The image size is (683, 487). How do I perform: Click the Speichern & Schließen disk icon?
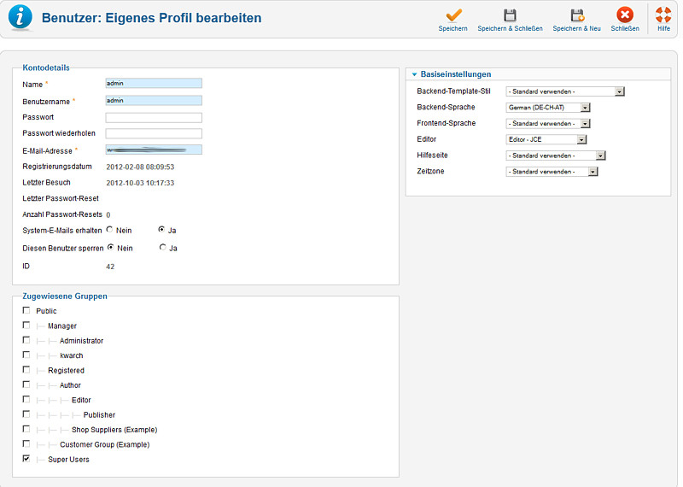pos(510,15)
